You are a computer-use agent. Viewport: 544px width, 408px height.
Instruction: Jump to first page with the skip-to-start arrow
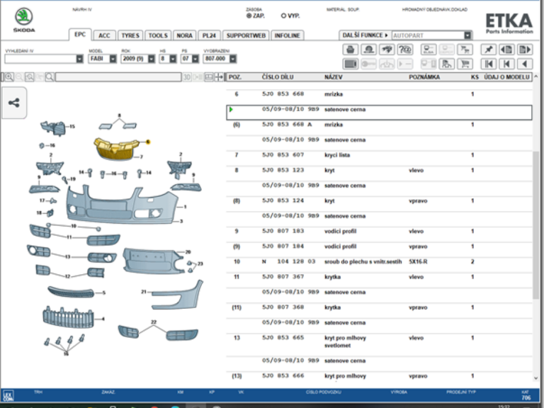pos(488,64)
